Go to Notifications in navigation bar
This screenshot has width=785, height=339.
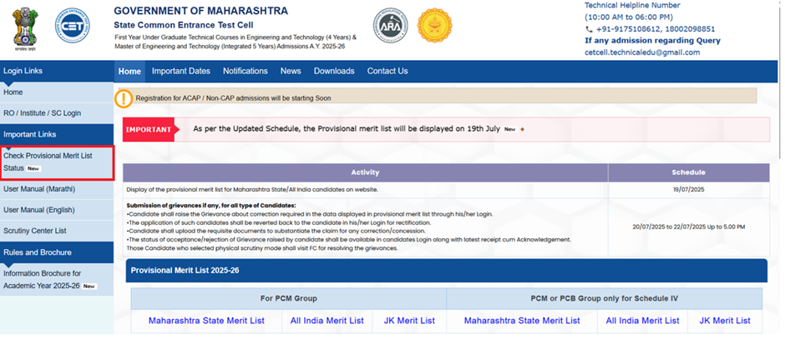[246, 72]
